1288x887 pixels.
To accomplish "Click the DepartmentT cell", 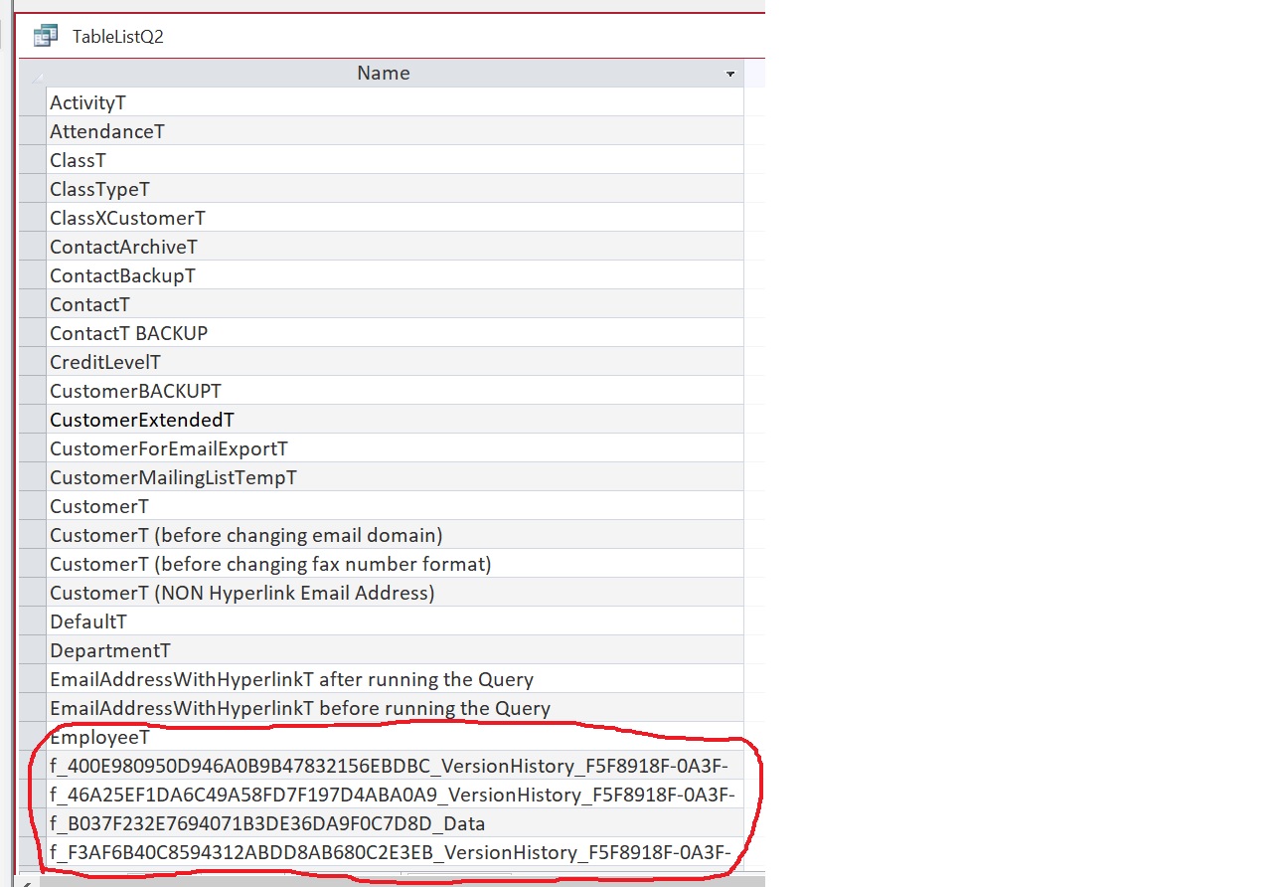I will click(x=110, y=650).
